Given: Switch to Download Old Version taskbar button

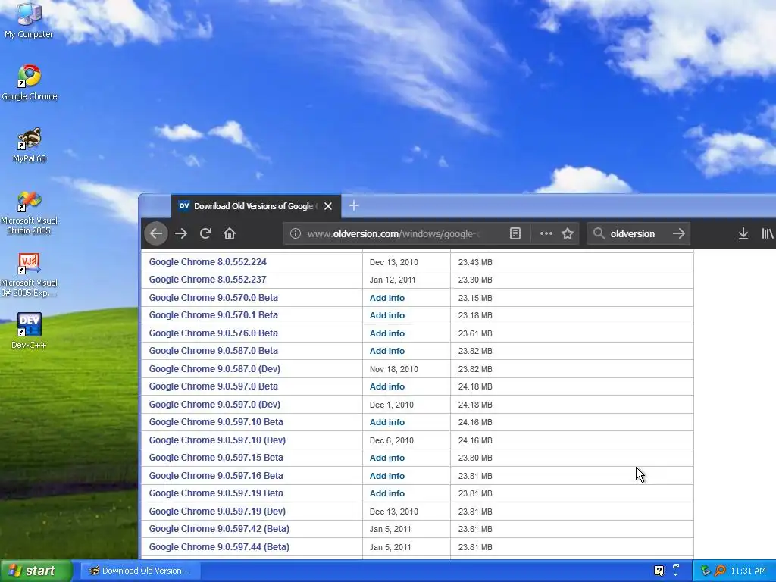Looking at the screenshot, I should pyautogui.click(x=140, y=571).
